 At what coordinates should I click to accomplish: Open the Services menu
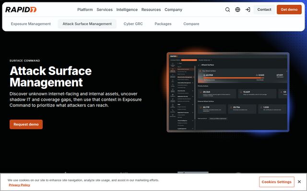[105, 10]
